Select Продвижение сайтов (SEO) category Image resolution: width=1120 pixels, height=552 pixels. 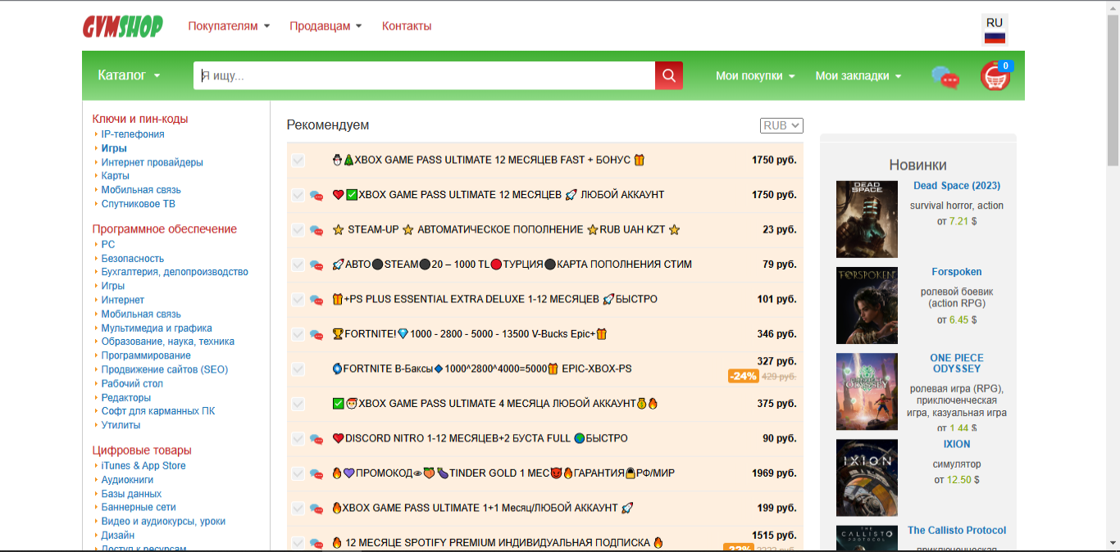click(x=165, y=369)
